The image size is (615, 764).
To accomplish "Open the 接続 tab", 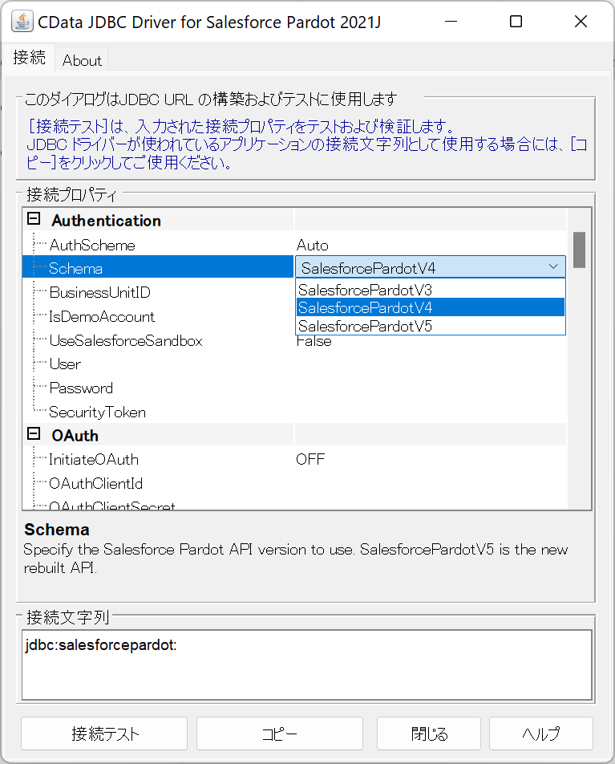I will [30, 59].
